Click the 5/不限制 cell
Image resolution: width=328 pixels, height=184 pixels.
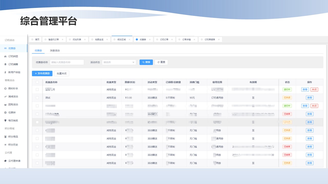click(170, 98)
